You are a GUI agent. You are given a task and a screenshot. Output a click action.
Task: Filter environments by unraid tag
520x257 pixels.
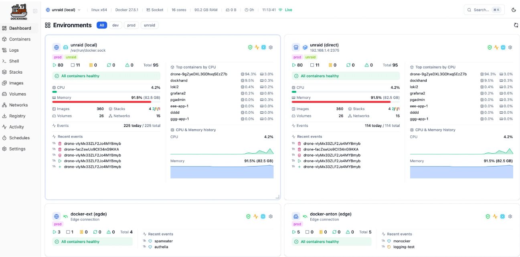pyautogui.click(x=150, y=25)
